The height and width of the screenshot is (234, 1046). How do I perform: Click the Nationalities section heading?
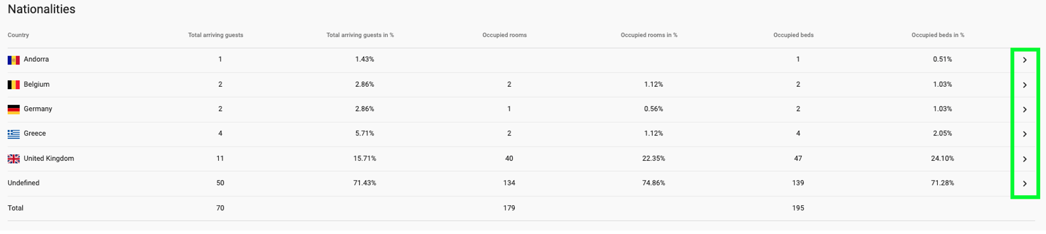pos(41,9)
